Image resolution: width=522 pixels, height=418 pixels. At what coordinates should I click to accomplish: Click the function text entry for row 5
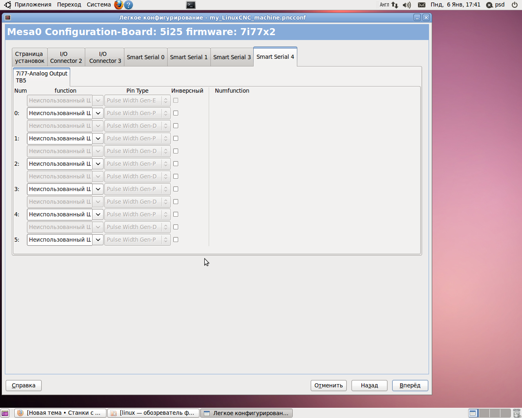click(60, 240)
